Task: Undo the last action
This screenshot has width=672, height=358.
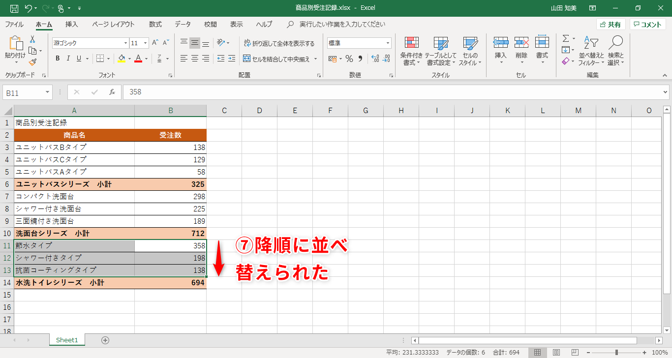Action: (28, 8)
